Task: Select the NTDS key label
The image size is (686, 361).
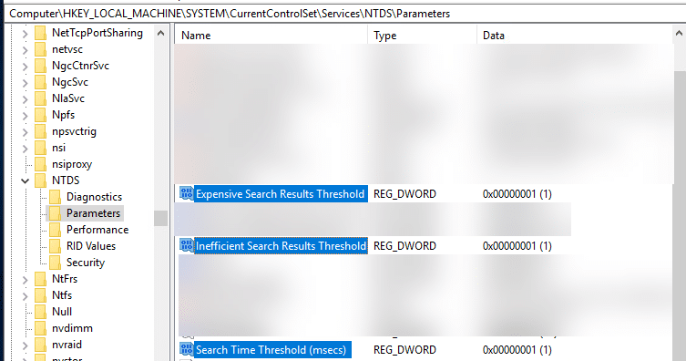Action: click(66, 180)
